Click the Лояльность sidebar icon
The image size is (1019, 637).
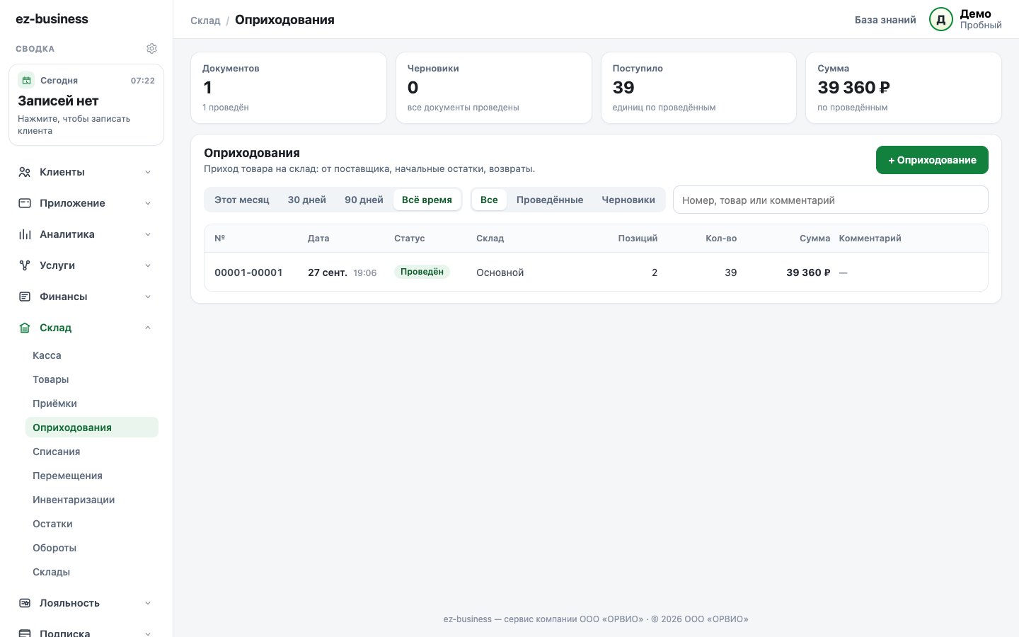click(x=25, y=603)
